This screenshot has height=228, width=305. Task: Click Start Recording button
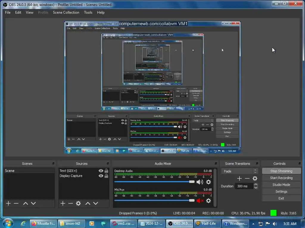click(x=281, y=178)
